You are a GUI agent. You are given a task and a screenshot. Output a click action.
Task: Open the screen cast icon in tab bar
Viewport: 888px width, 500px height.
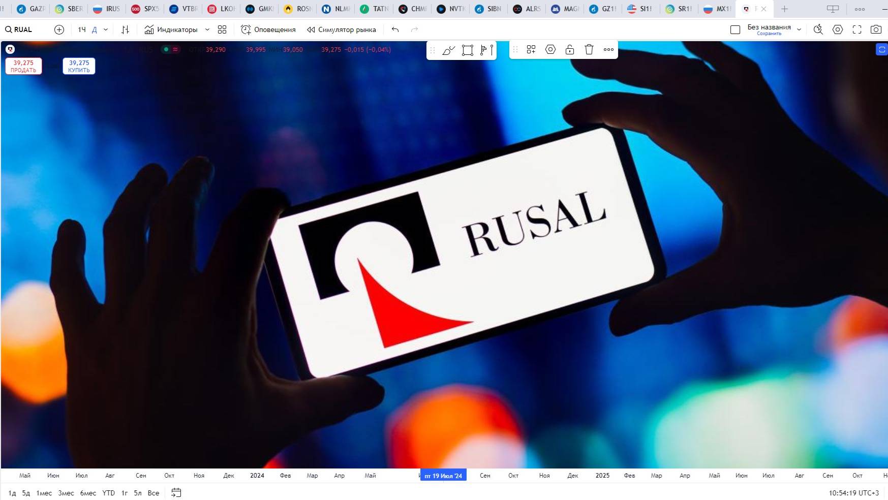tap(833, 9)
